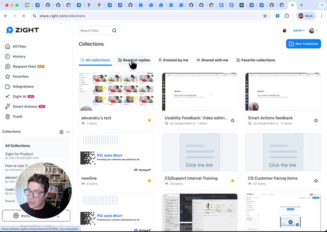Expand the browser tab list chevron
This screenshot has height=232, width=327.
coord(322,5)
